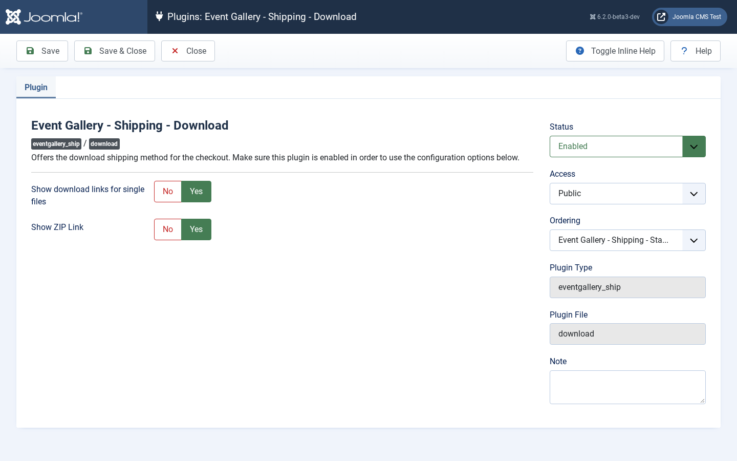
Task: Click the Show download links for single files label
Action: pyautogui.click(x=88, y=195)
